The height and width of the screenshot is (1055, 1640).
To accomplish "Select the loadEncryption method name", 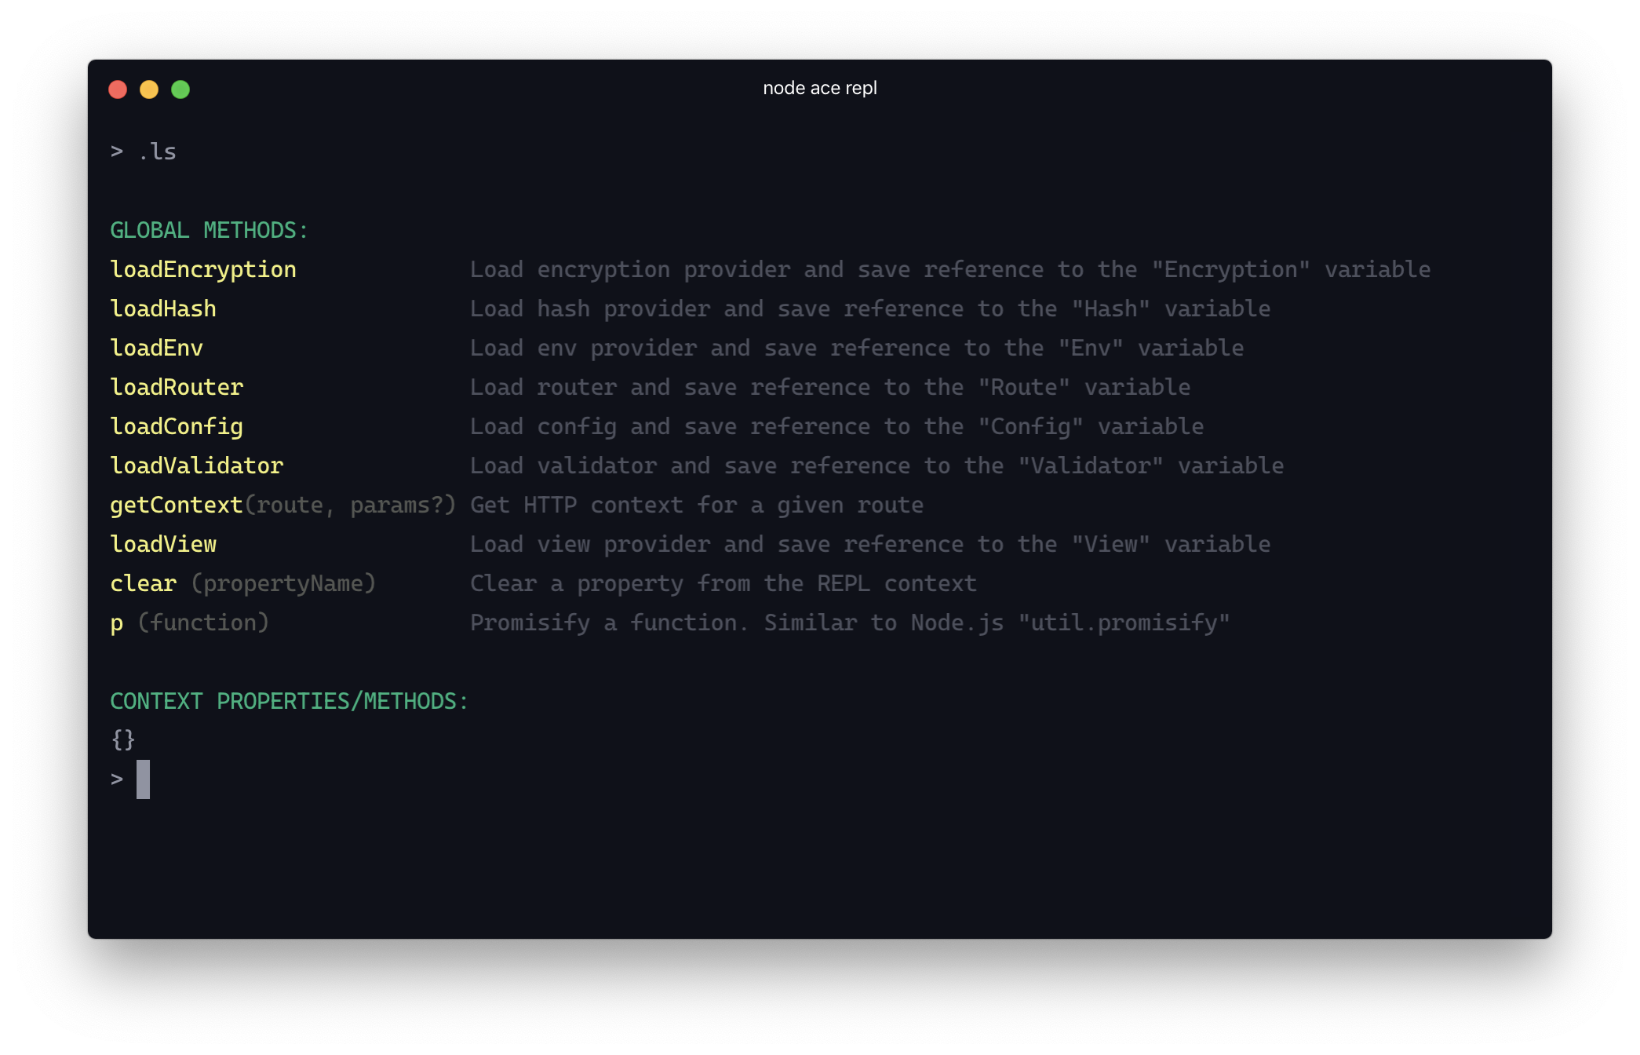I will click(203, 269).
